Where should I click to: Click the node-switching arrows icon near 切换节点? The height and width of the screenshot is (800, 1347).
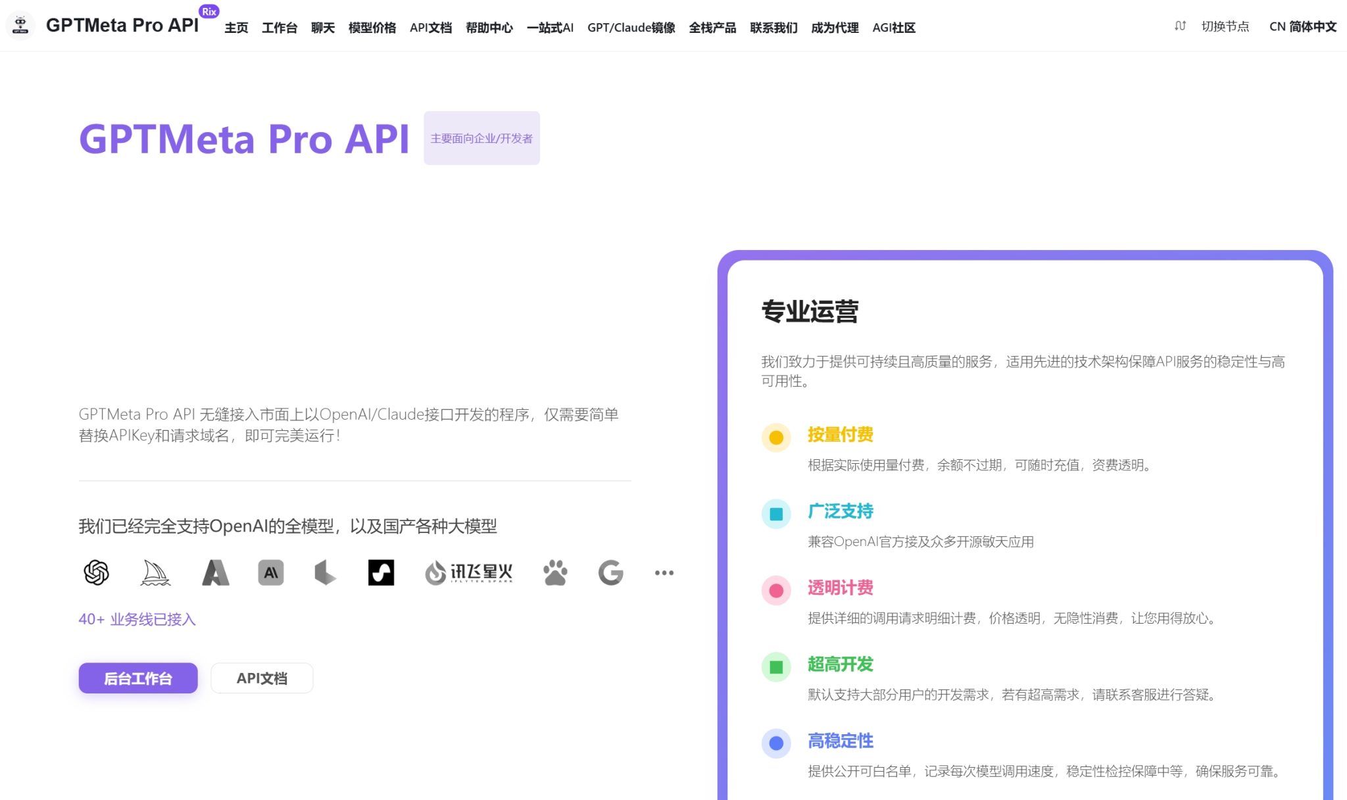tap(1180, 26)
